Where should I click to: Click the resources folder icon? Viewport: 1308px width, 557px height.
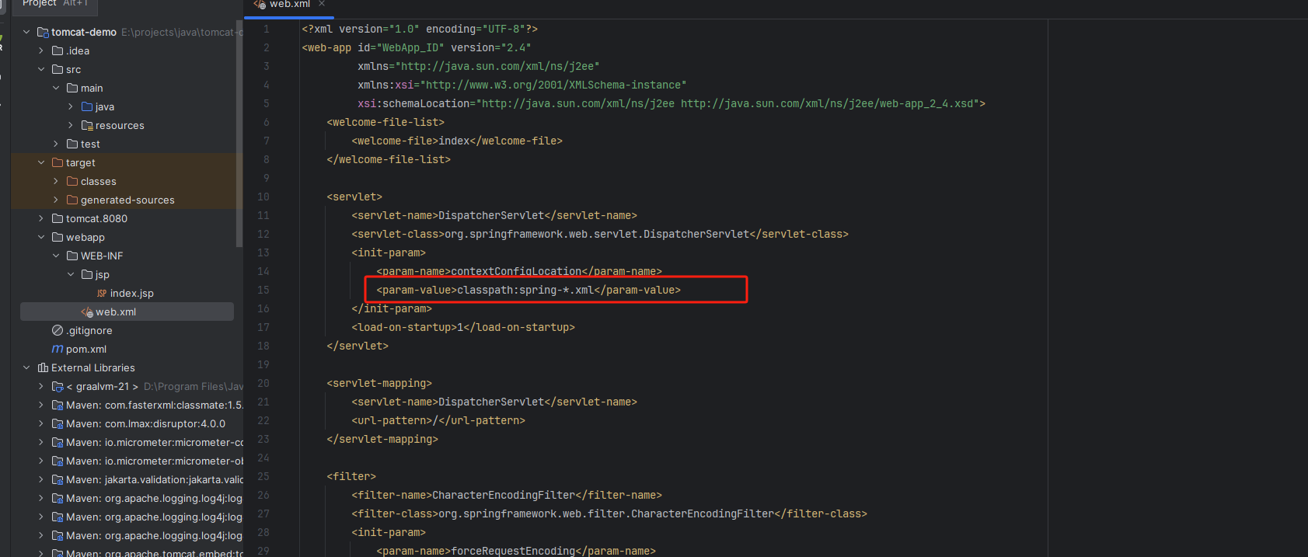click(87, 126)
